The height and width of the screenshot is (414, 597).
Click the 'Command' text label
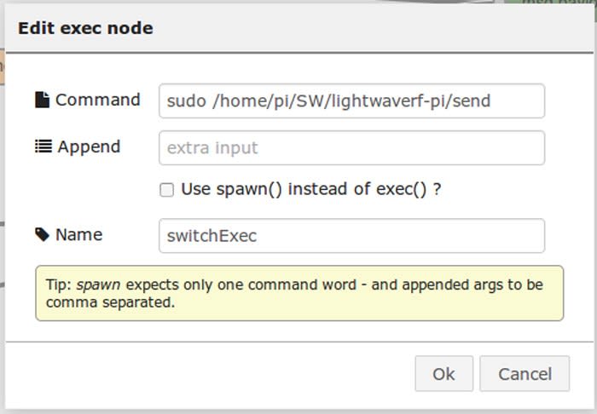[98, 100]
